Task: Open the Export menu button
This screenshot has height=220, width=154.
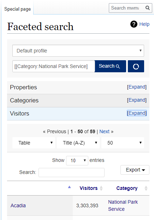Action: pyautogui.click(x=135, y=170)
